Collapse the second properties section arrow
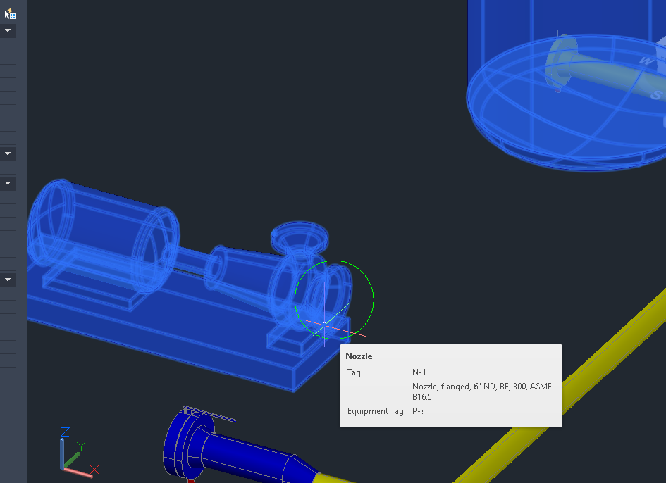Viewport: 666px width, 483px height. point(8,153)
